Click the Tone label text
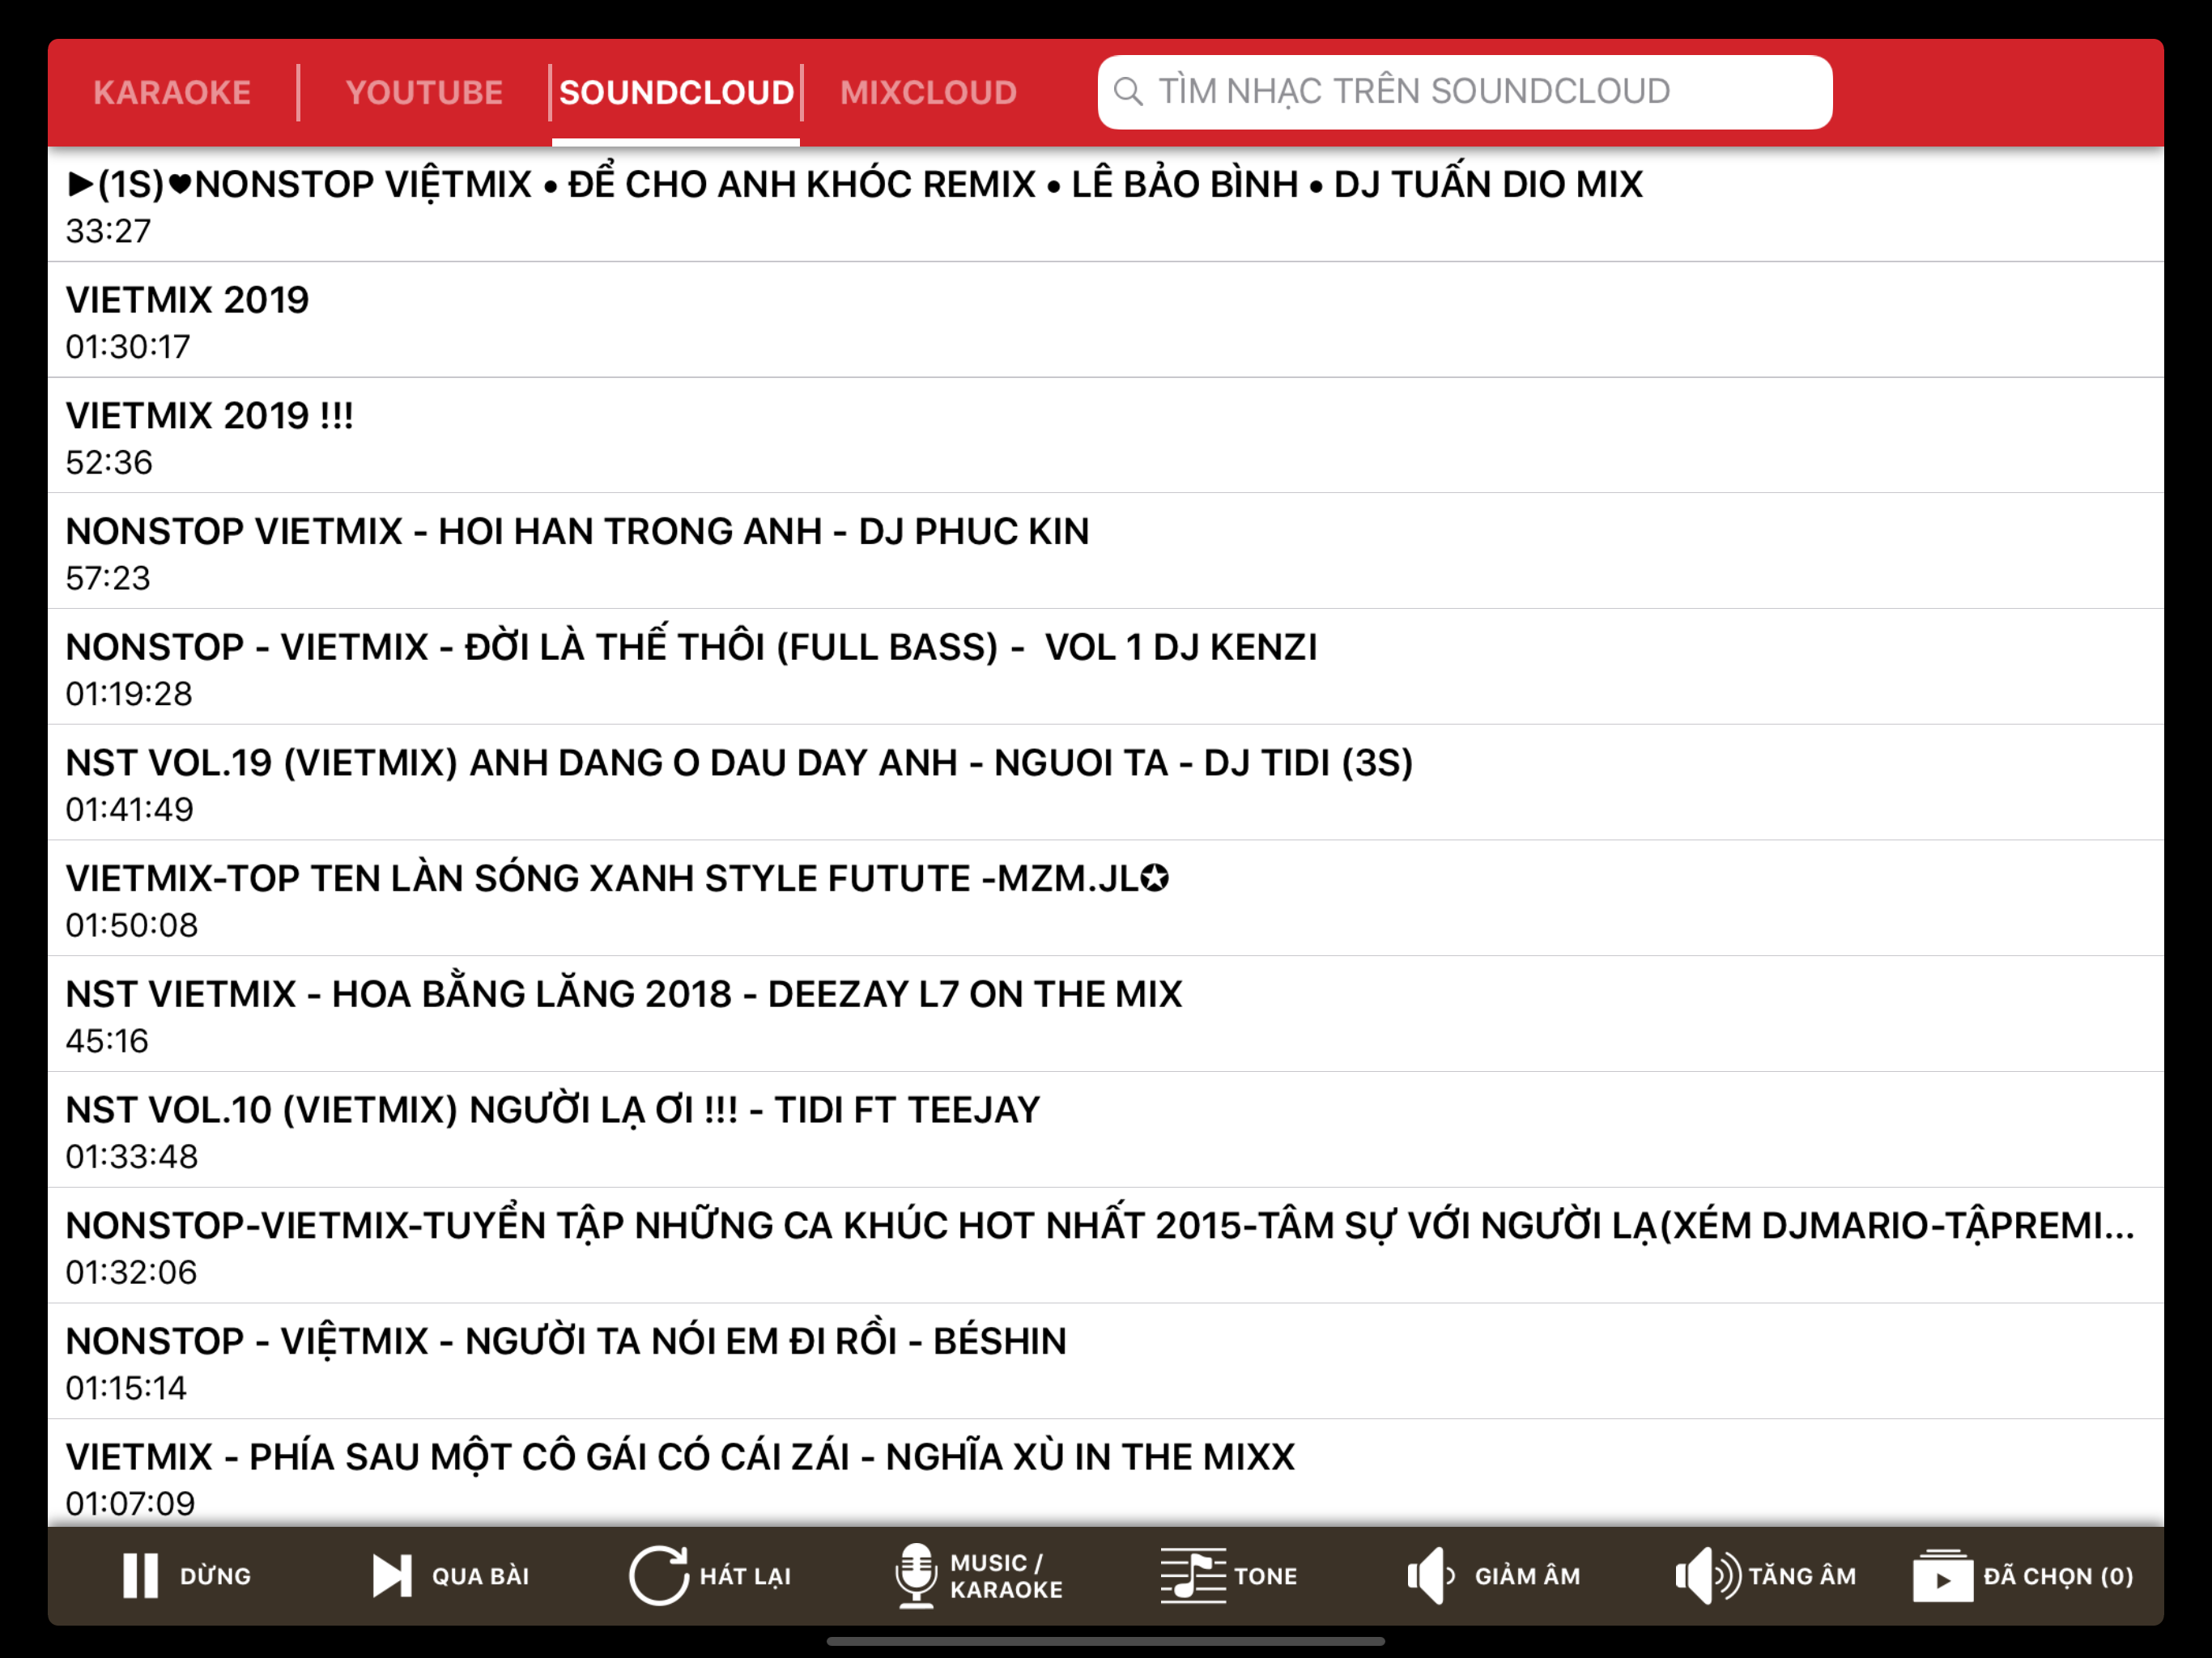The width and height of the screenshot is (2212, 1658). [1265, 1576]
